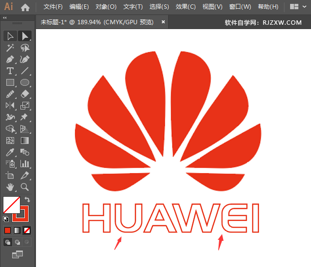Set paint to None
The image size is (311, 267).
(27, 230)
